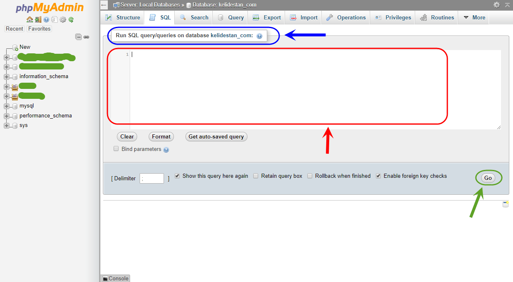Uncheck Show this query here again

(177, 176)
